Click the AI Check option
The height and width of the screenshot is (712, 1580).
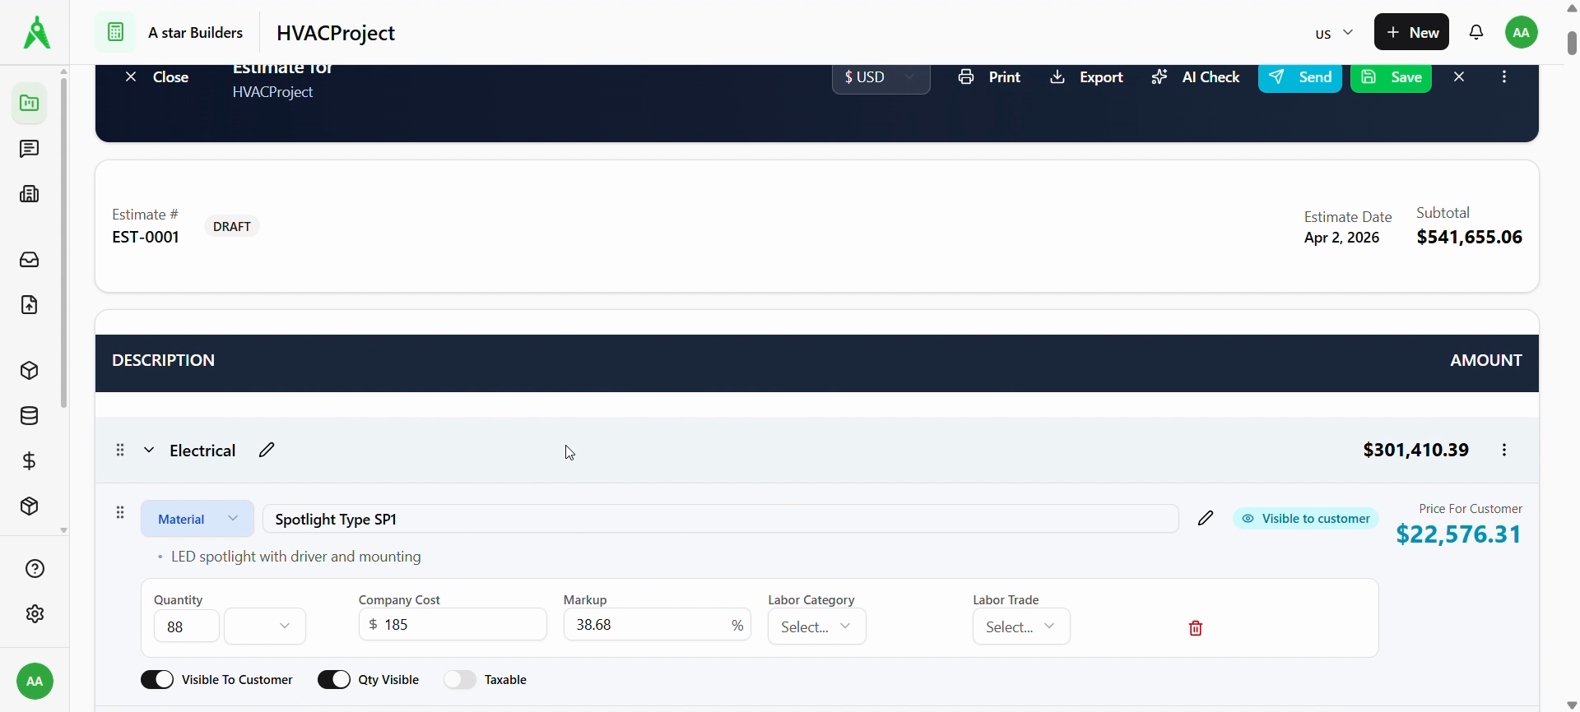pos(1196,77)
